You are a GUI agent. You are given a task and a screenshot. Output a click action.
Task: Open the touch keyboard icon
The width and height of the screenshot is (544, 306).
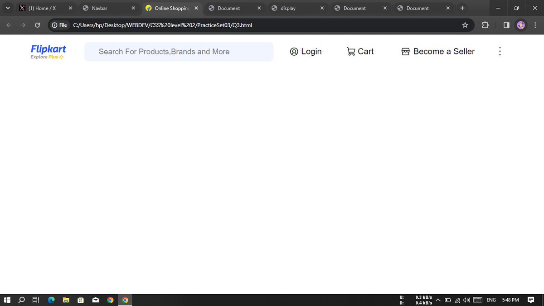(x=477, y=300)
